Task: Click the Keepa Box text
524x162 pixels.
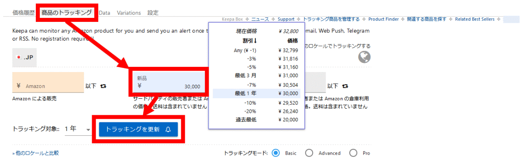Action: (232, 19)
